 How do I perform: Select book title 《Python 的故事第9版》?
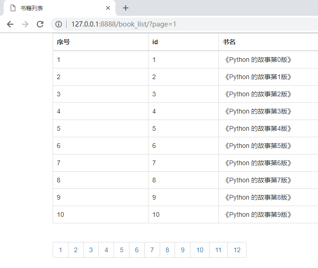(258, 214)
